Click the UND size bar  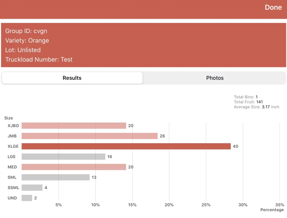27,198
